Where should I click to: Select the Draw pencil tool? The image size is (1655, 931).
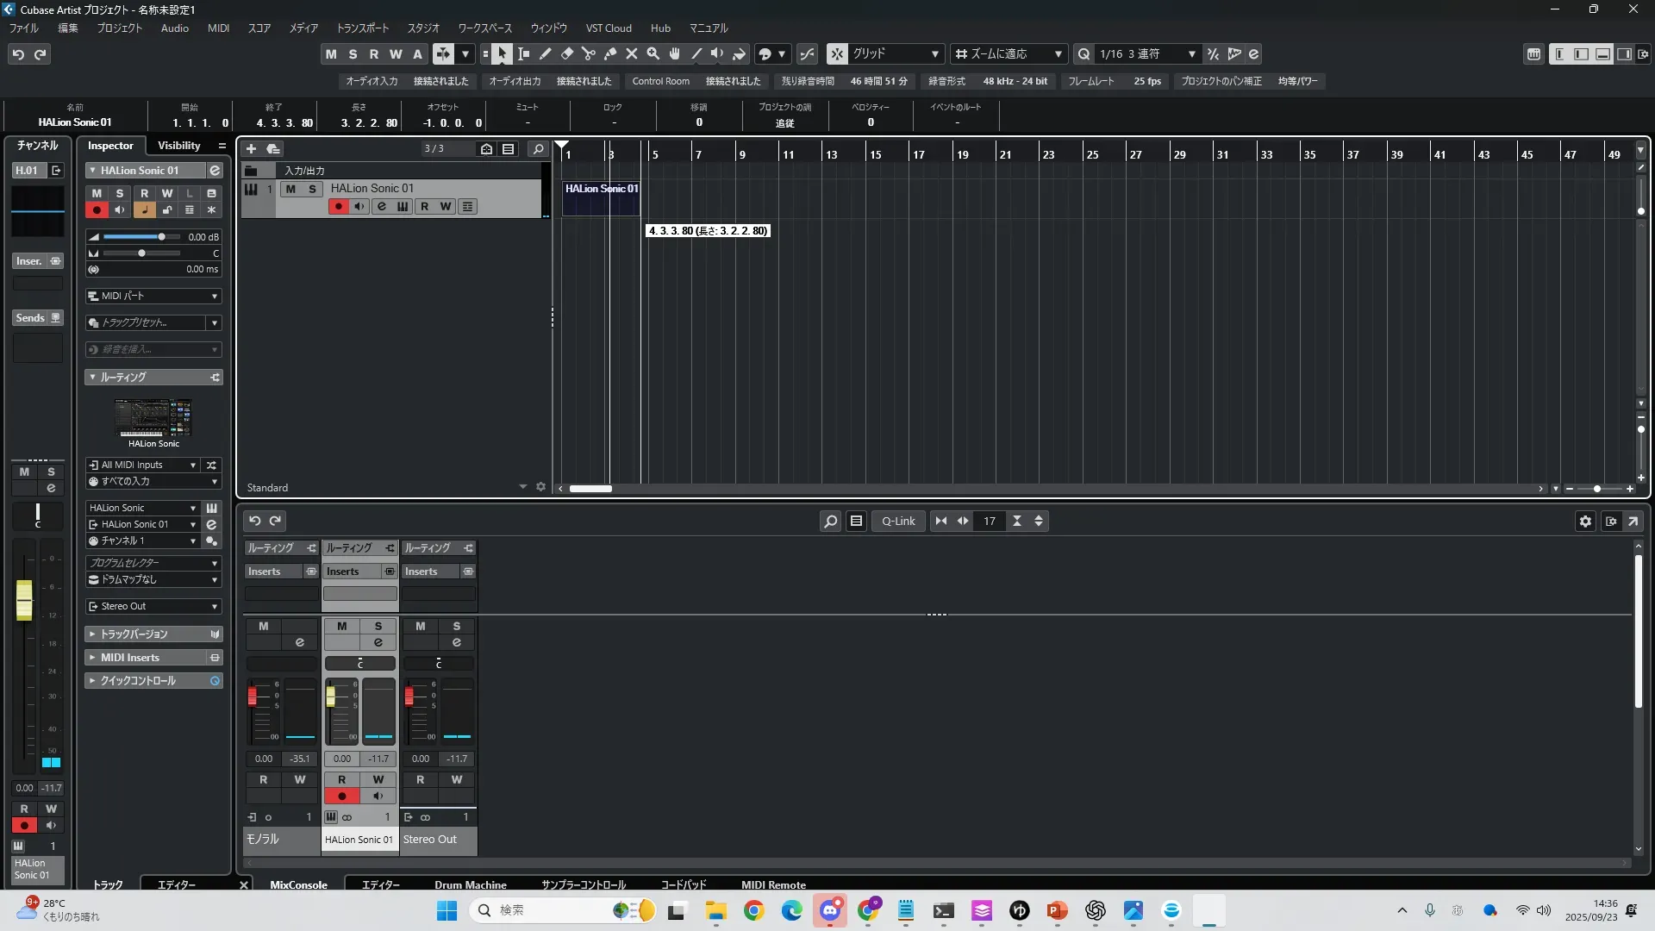point(546,54)
